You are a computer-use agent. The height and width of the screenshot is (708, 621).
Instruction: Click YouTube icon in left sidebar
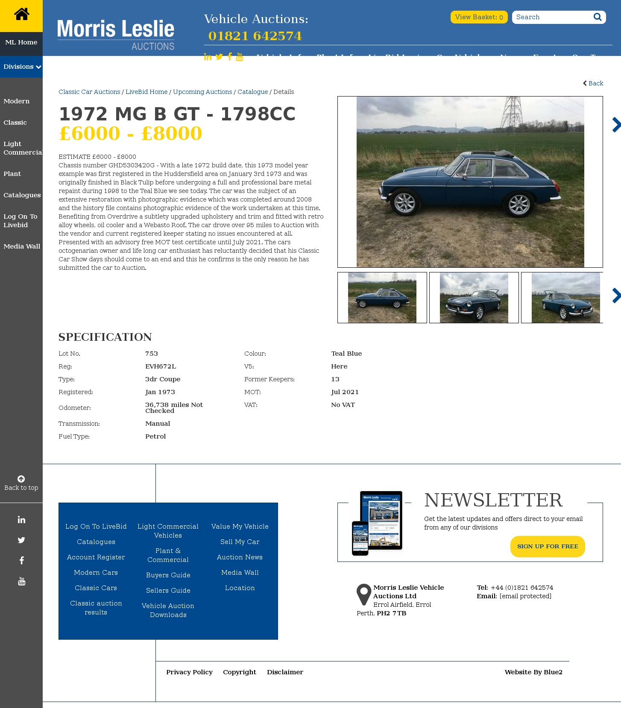(21, 581)
